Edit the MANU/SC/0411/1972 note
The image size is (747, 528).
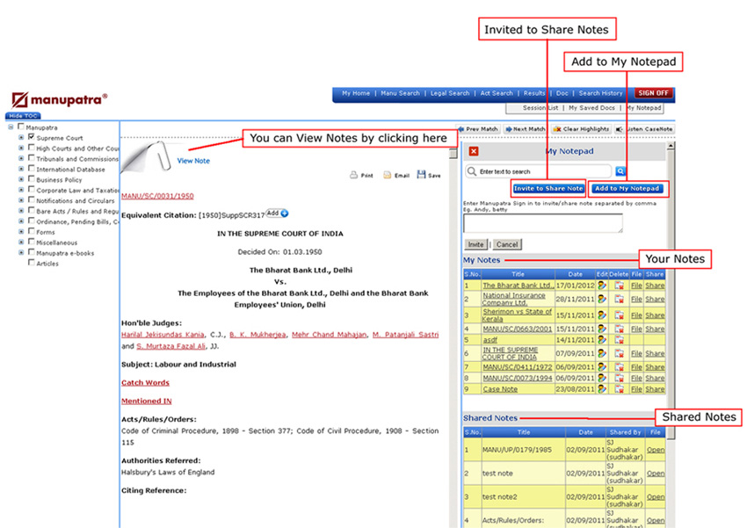click(x=602, y=367)
